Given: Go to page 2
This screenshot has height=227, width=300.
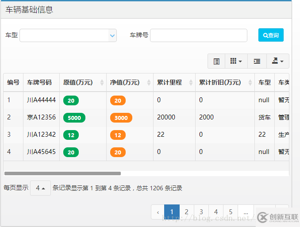Looking at the screenshot, I should pyautogui.click(x=187, y=212).
